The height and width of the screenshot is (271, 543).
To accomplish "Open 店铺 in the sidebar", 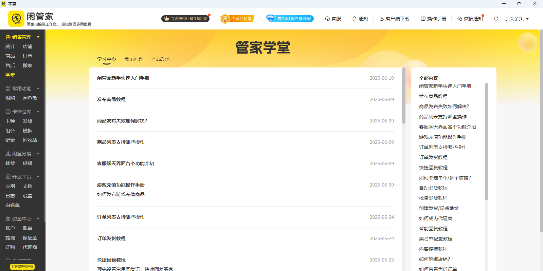I will coord(28,46).
